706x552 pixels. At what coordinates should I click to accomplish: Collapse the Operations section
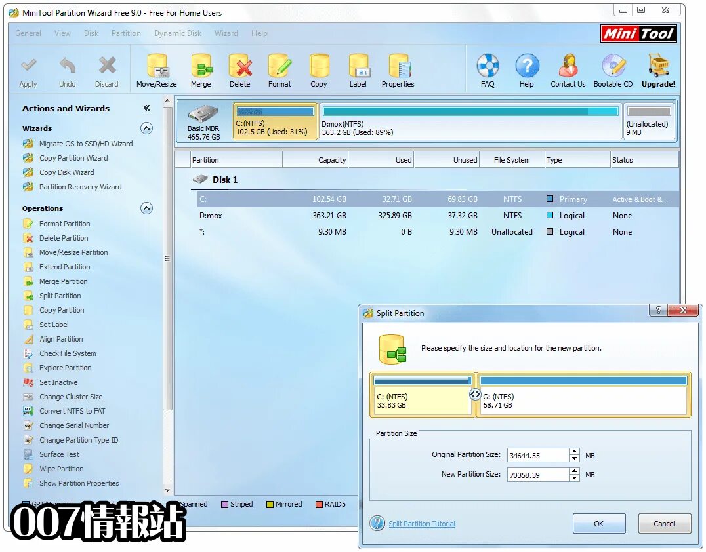pyautogui.click(x=146, y=208)
